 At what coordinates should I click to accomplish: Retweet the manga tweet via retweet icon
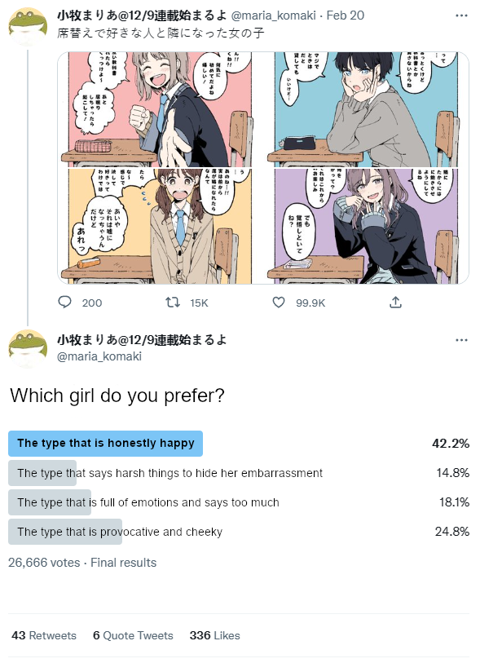coord(173,302)
